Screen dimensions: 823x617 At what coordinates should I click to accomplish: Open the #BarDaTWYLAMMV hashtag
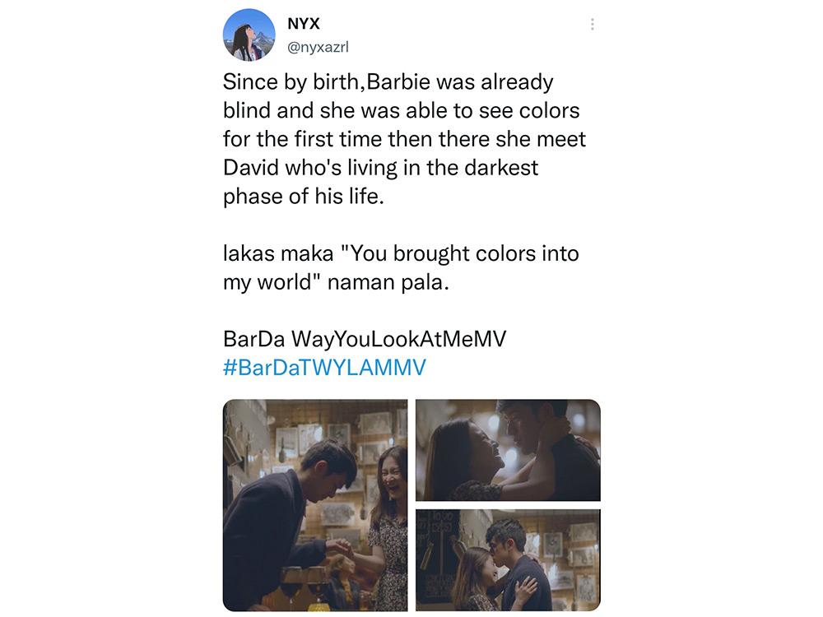tap(324, 367)
